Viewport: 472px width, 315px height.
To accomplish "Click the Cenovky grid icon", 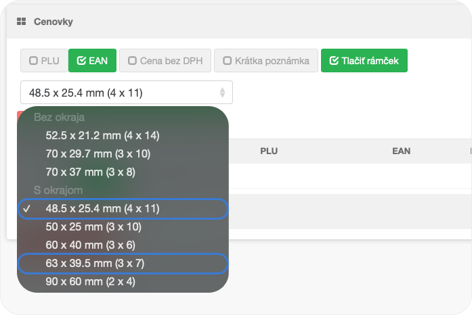I will tap(21, 22).
